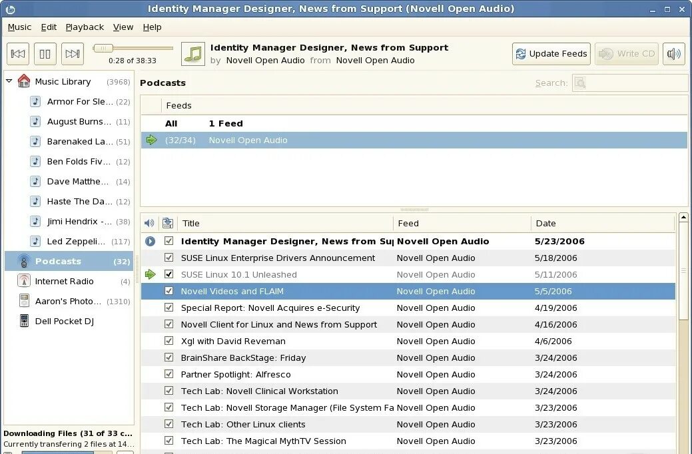Select Jimi Hendrix playlist icon
The width and height of the screenshot is (692, 454).
[x=35, y=221]
